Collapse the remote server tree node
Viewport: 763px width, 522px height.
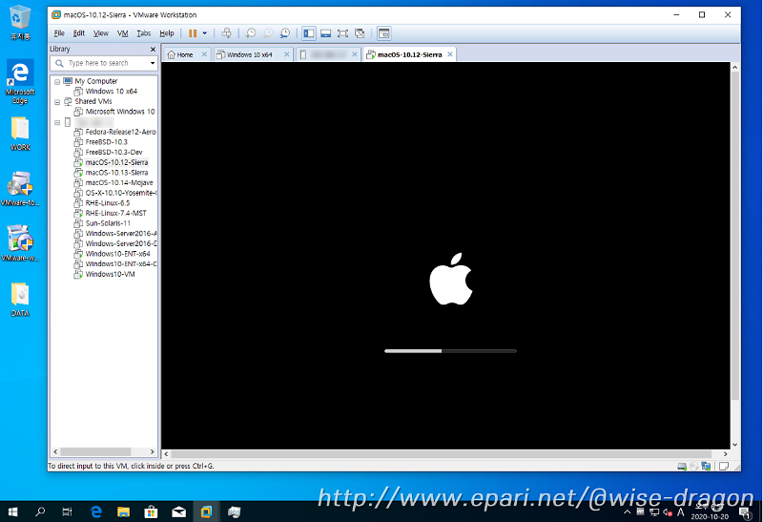57,123
